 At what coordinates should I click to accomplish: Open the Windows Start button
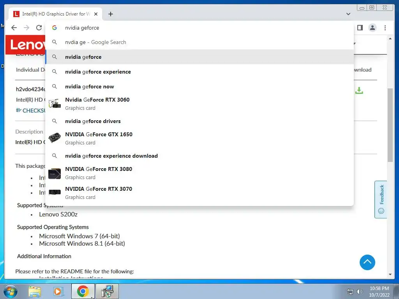[x=11, y=291]
